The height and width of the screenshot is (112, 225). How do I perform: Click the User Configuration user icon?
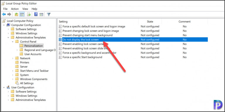(8, 87)
